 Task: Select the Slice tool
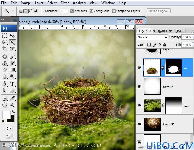click(12, 49)
